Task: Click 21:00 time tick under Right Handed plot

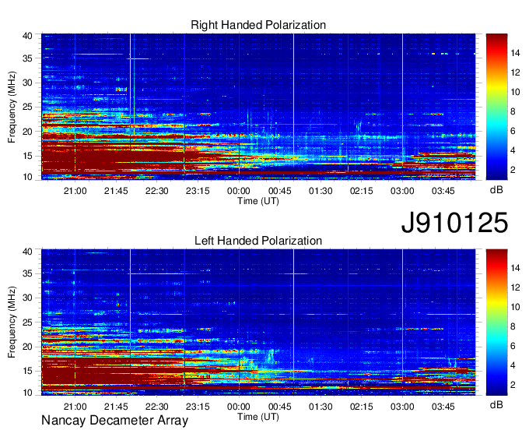Action: point(75,191)
